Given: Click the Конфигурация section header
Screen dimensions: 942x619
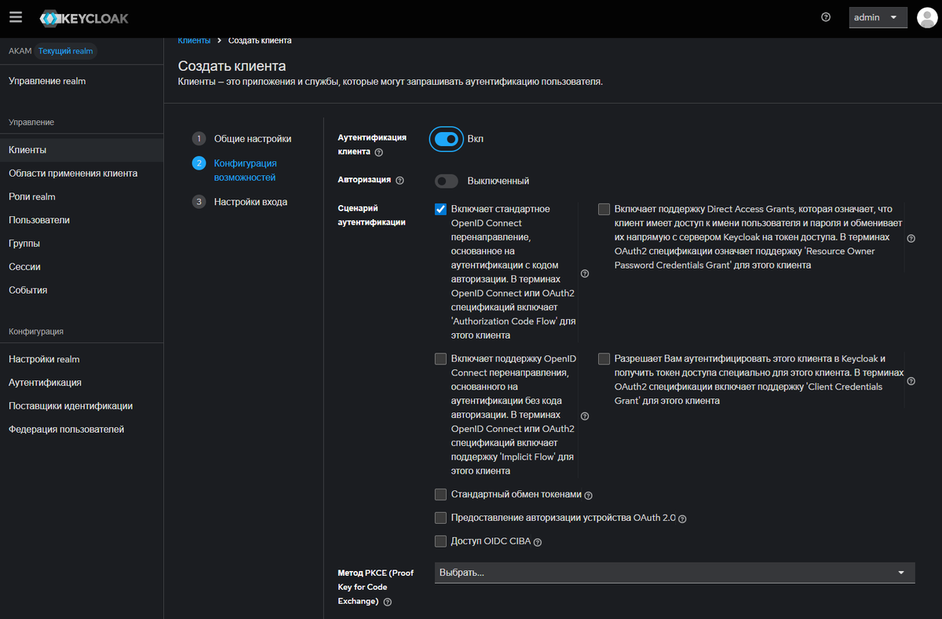Looking at the screenshot, I should coord(36,331).
